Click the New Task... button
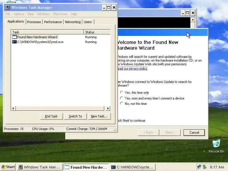228x171 pixels. pyautogui.click(x=99, y=116)
